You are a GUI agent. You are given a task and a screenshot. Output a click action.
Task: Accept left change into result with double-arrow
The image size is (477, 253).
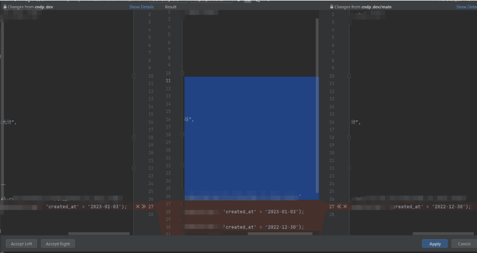[x=143, y=207]
